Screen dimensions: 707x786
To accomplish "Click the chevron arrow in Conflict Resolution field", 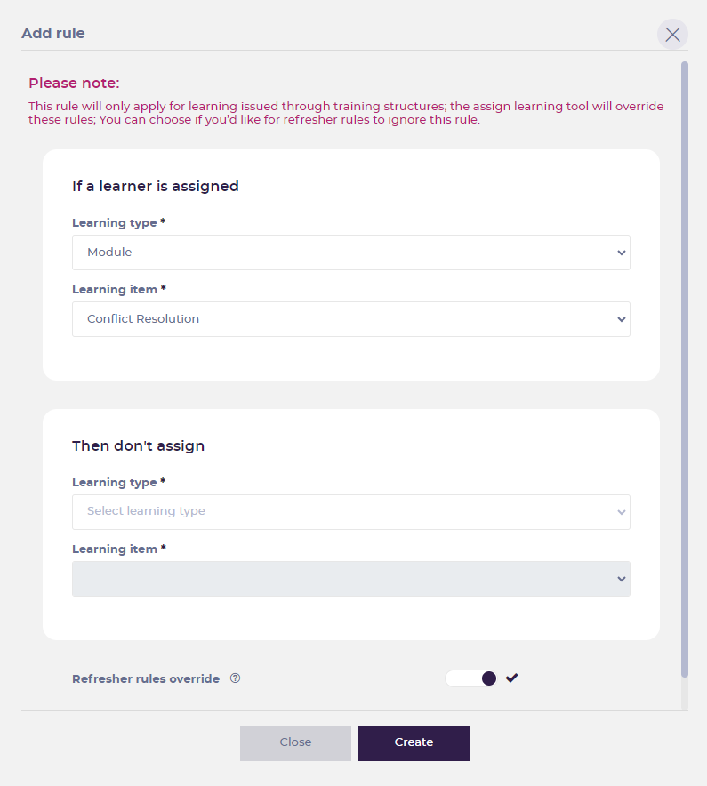I will [622, 319].
